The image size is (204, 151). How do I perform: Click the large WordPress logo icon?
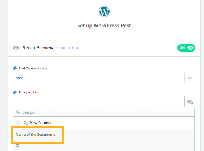pyautogui.click(x=104, y=12)
